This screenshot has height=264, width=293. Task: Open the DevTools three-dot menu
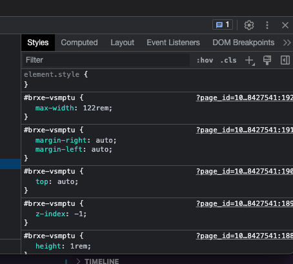coord(267,25)
